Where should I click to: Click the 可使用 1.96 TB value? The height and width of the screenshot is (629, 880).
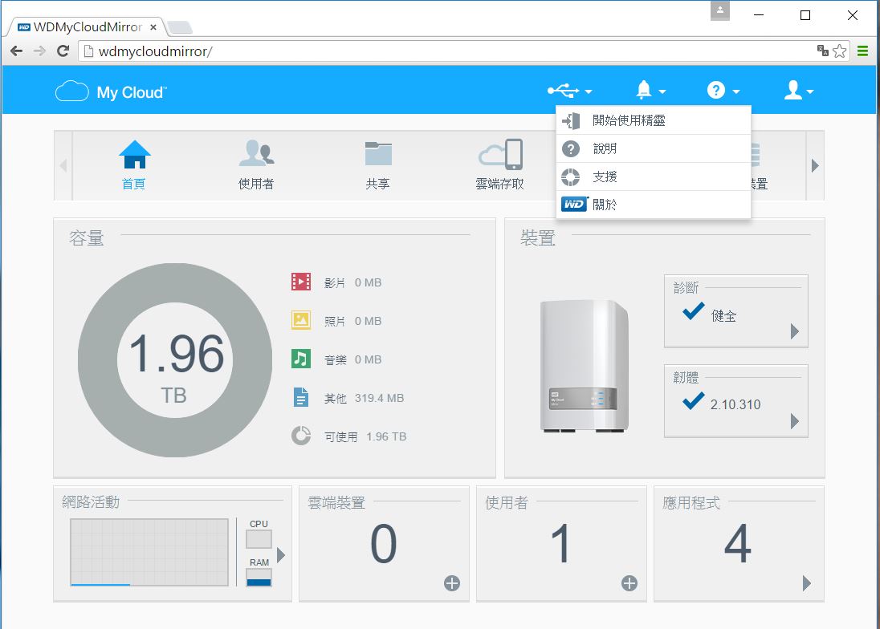pos(386,436)
